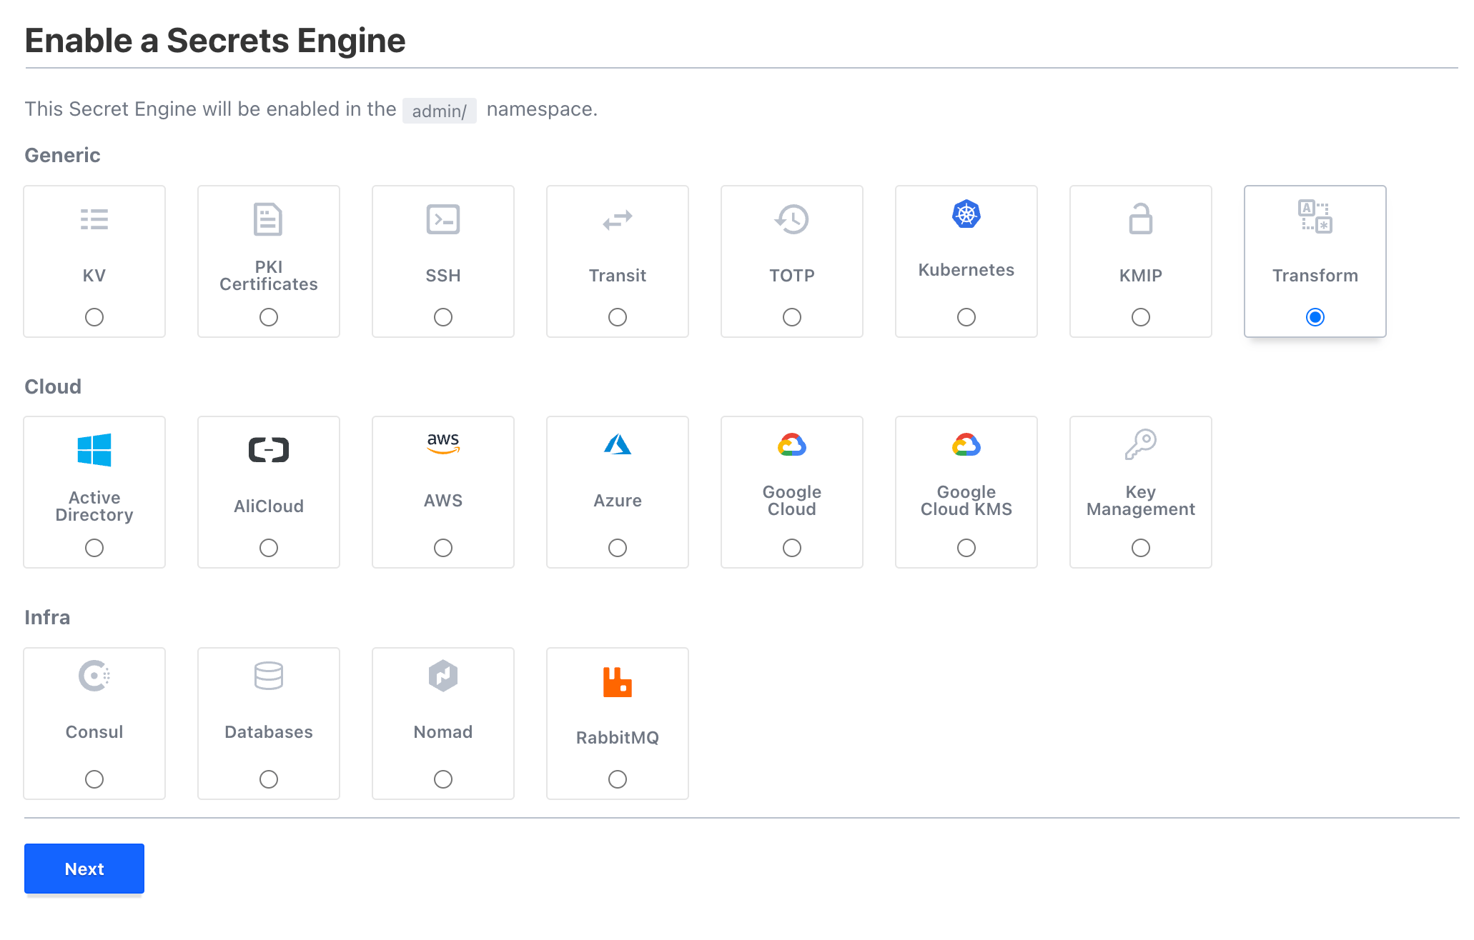
Task: Select the Databases radio button
Action: pyautogui.click(x=268, y=779)
